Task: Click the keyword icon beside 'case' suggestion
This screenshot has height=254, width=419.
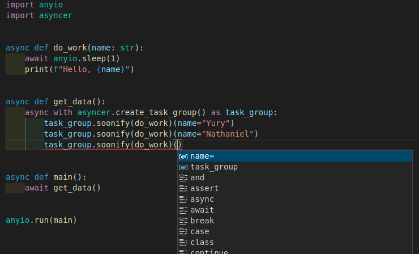Action: coord(183,231)
